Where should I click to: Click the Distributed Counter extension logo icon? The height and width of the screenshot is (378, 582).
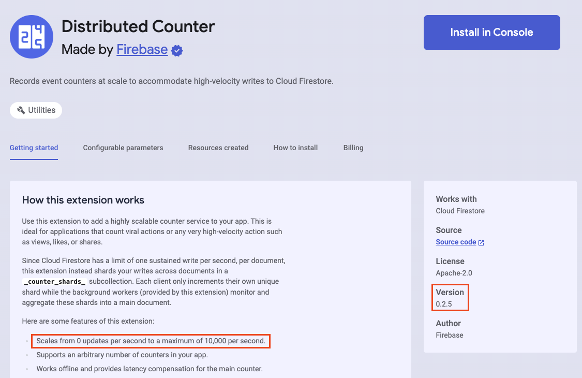32,37
